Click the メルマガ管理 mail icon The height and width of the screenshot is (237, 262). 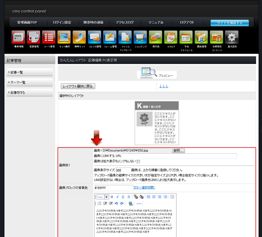(x=94, y=38)
